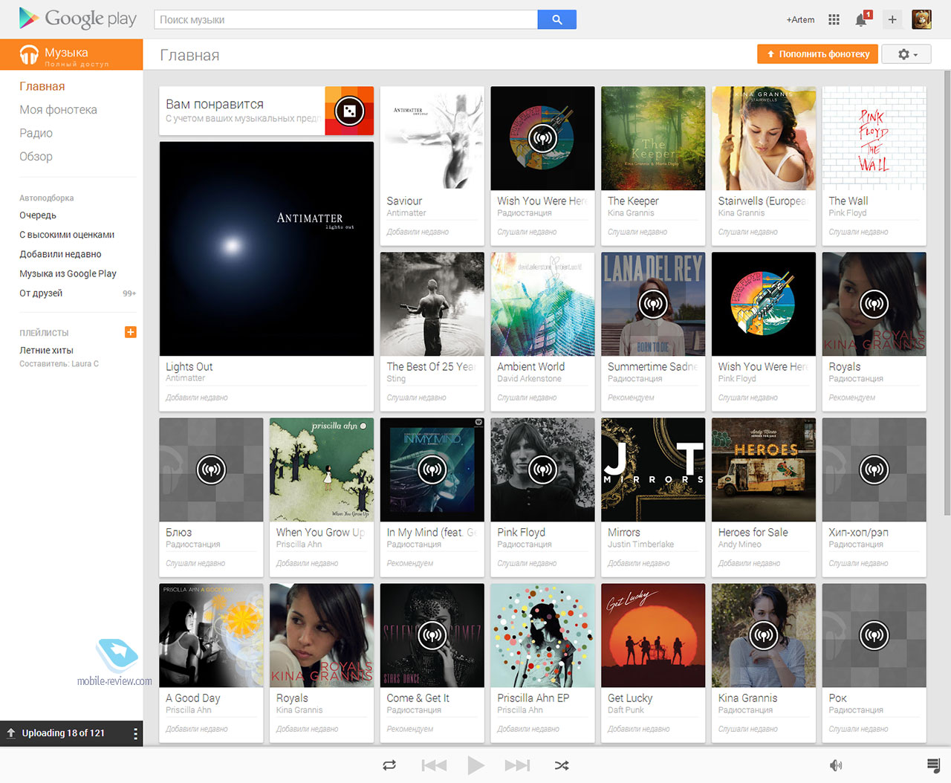Viewport: 951px width, 783px height.
Task: Click the Пополнить фонотеку button
Action: point(817,54)
